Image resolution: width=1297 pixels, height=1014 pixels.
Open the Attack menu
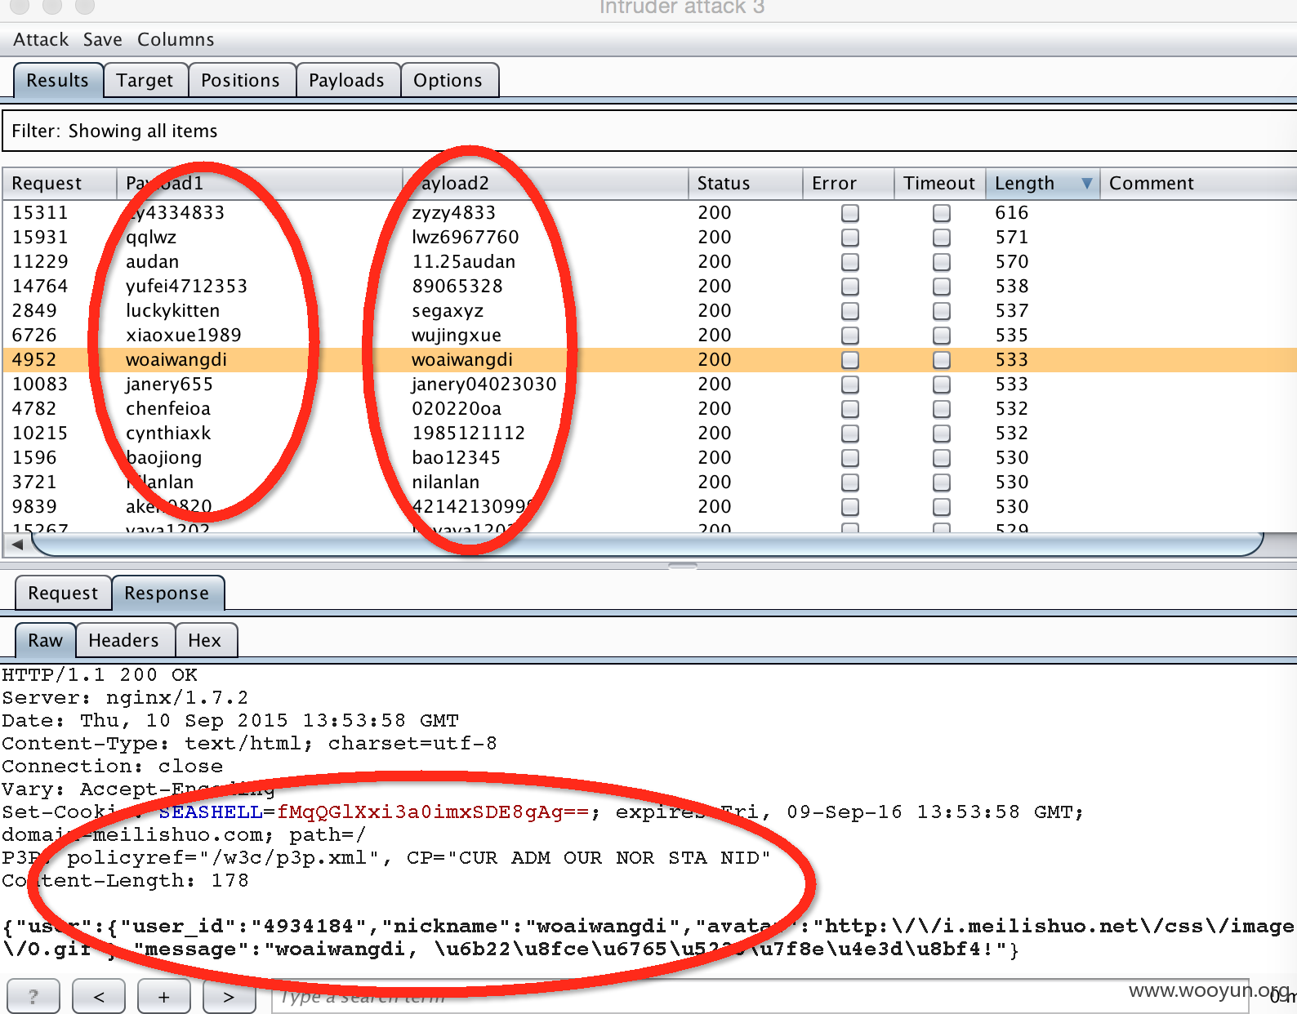coord(41,39)
